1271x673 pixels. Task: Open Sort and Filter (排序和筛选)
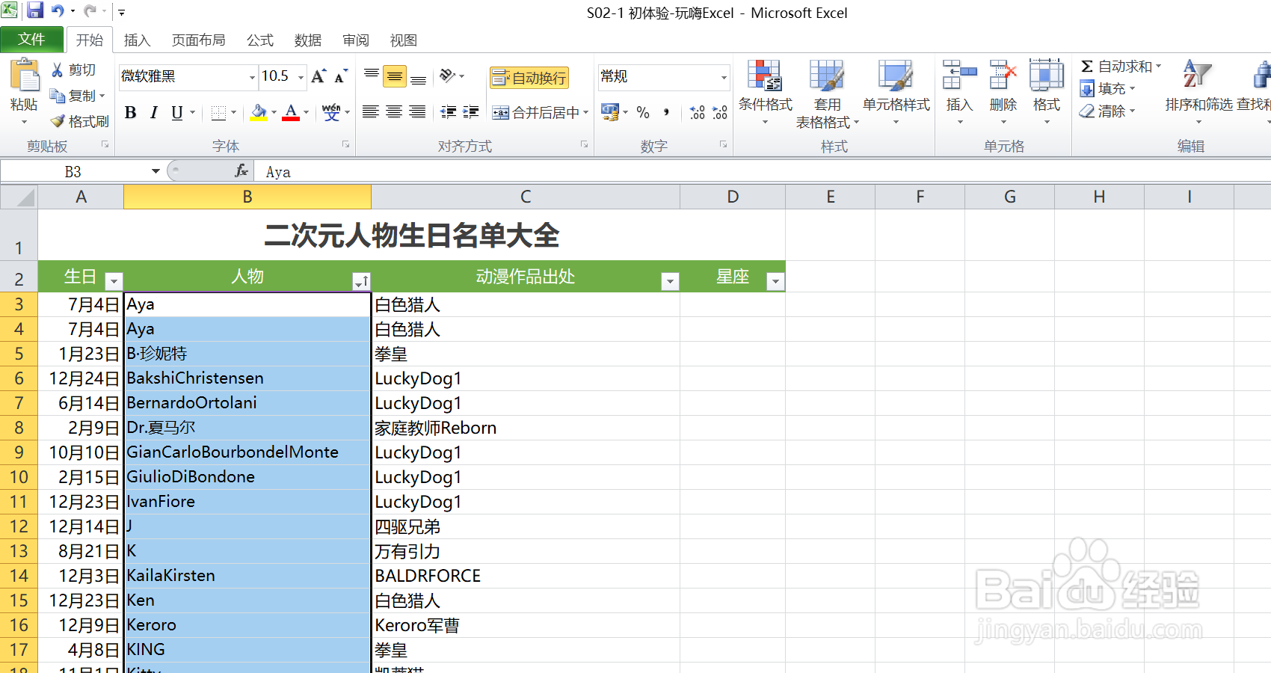pos(1198,92)
